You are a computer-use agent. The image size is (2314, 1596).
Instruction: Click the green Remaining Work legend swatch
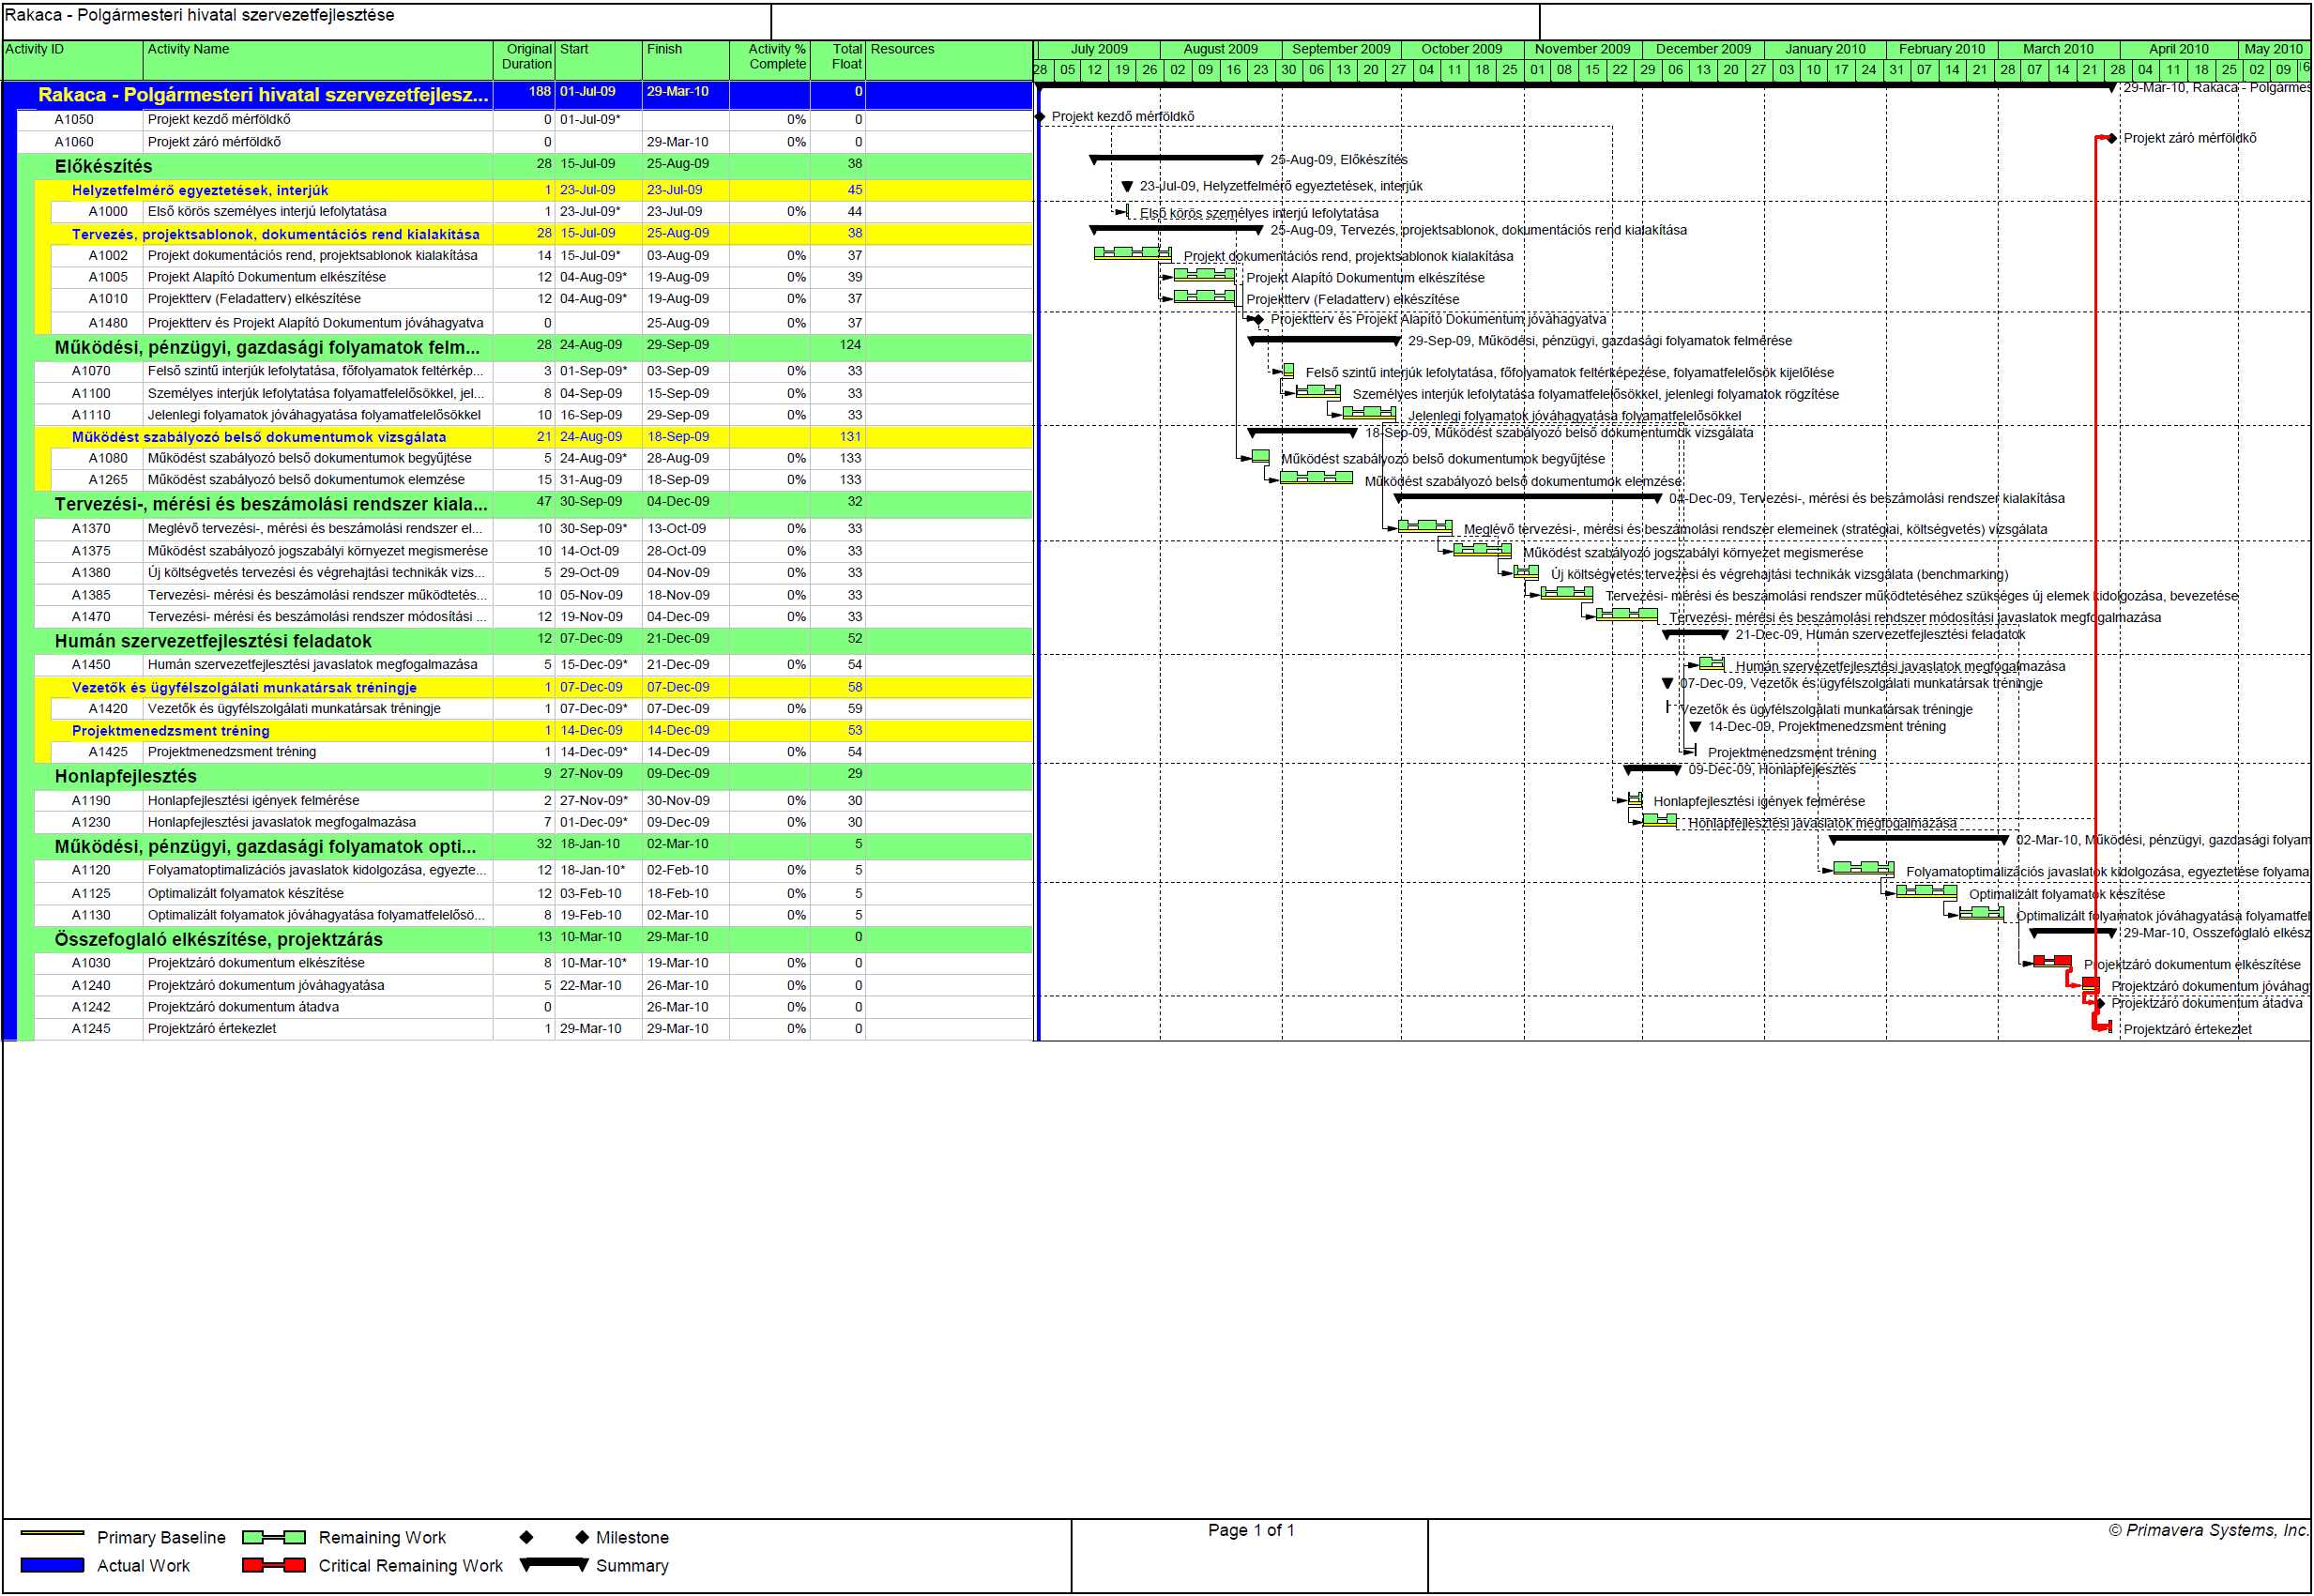[274, 1537]
